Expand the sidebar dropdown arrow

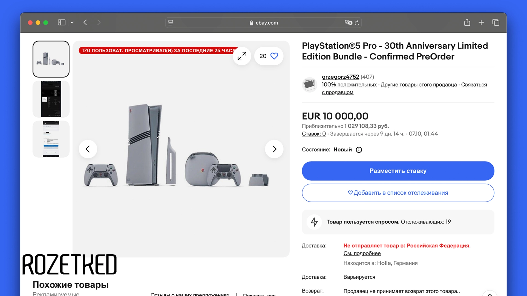tap(72, 22)
